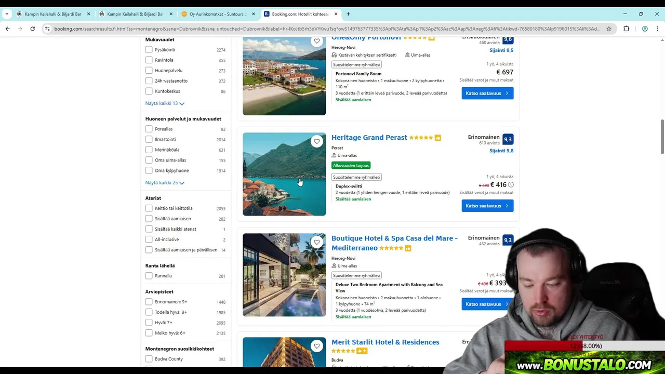This screenshot has width=665, height=374.
Task: Click preferred partner thumb icon beside Portonovi stars
Action: pos(431,37)
